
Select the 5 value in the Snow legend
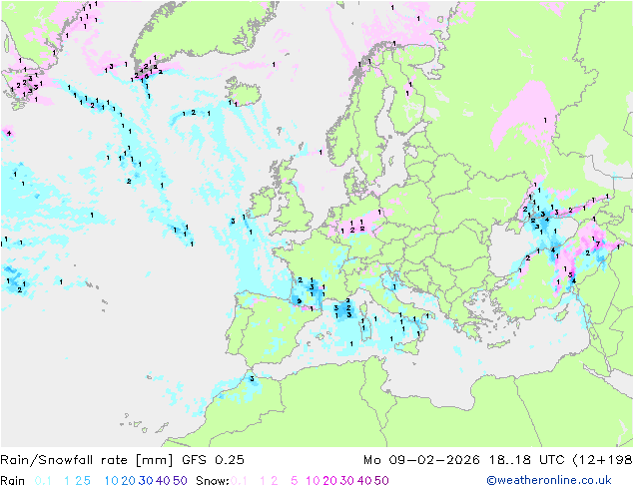295,481
